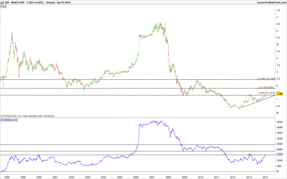Click the 7.5 price axis label

click(278, 10)
